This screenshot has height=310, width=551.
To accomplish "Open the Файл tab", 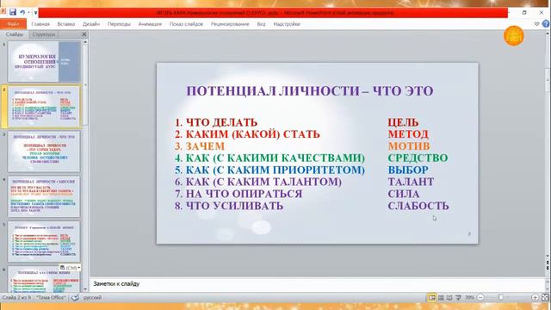I will point(14,24).
